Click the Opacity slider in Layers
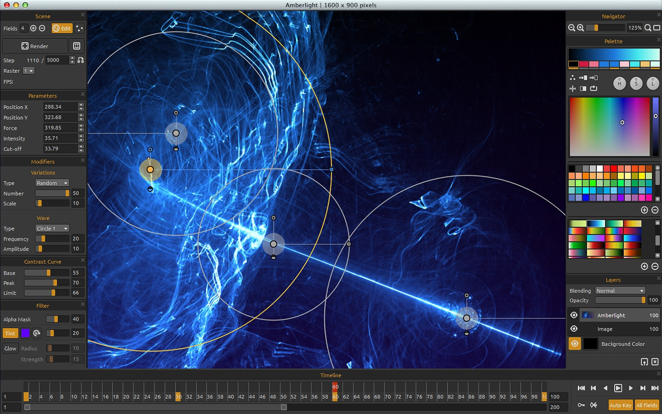The image size is (662, 414). pyautogui.click(x=620, y=300)
